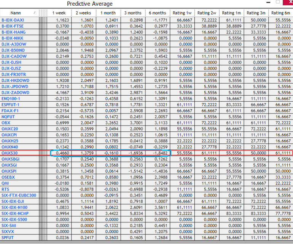Image resolution: width=293 pixels, height=244 pixels.
Task: Select SIX-SMI in the list
Action: coord(9,225)
